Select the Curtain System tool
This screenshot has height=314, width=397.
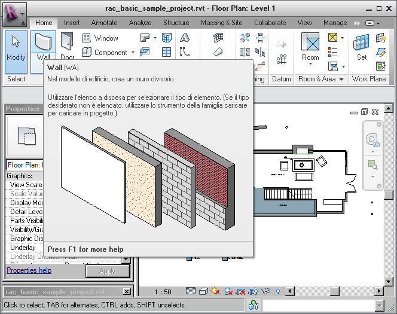[166, 38]
